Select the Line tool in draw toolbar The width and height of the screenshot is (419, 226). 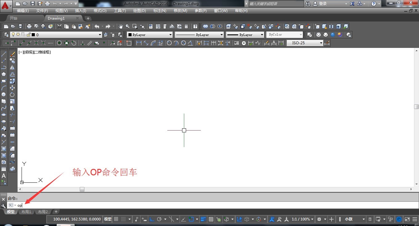(4, 54)
